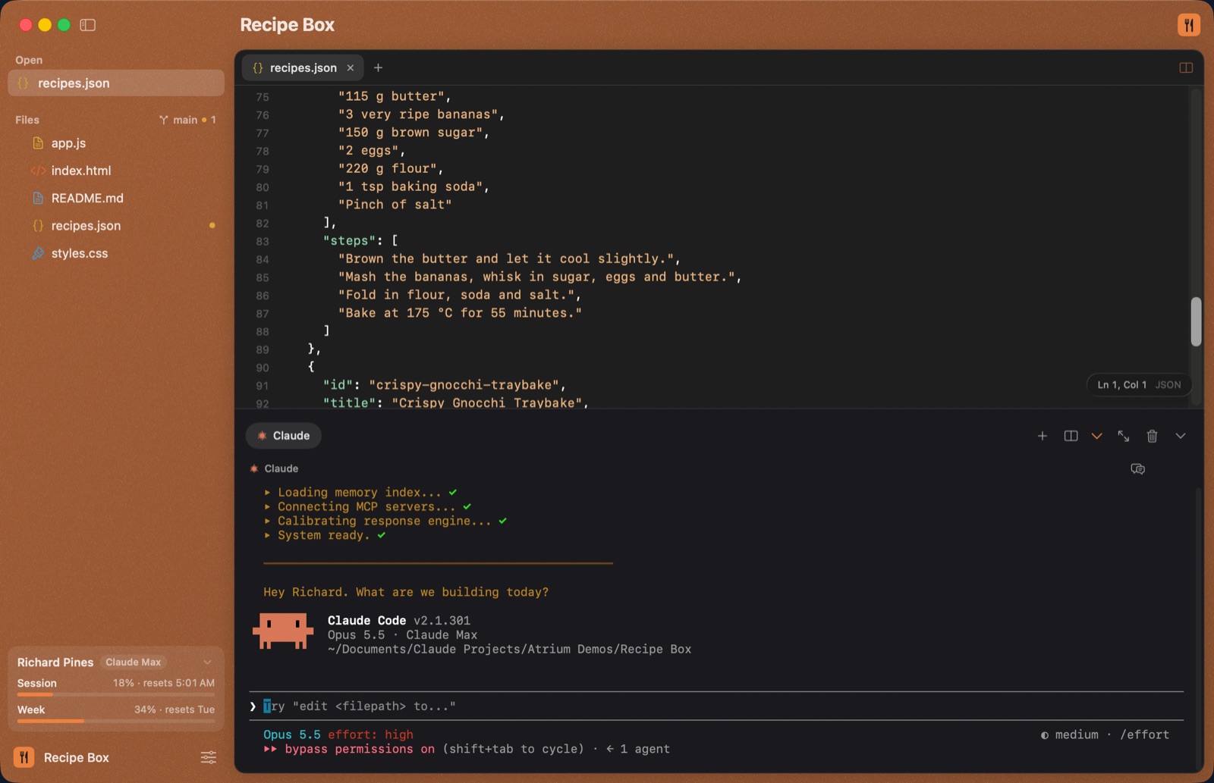Open the orange chevron dropdown in terminal toolbar

pos(1096,436)
